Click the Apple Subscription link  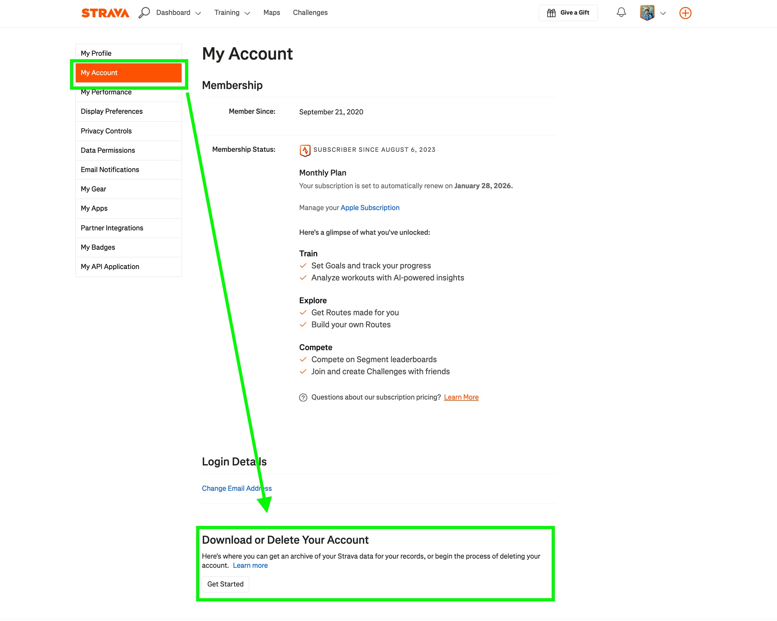click(x=370, y=207)
